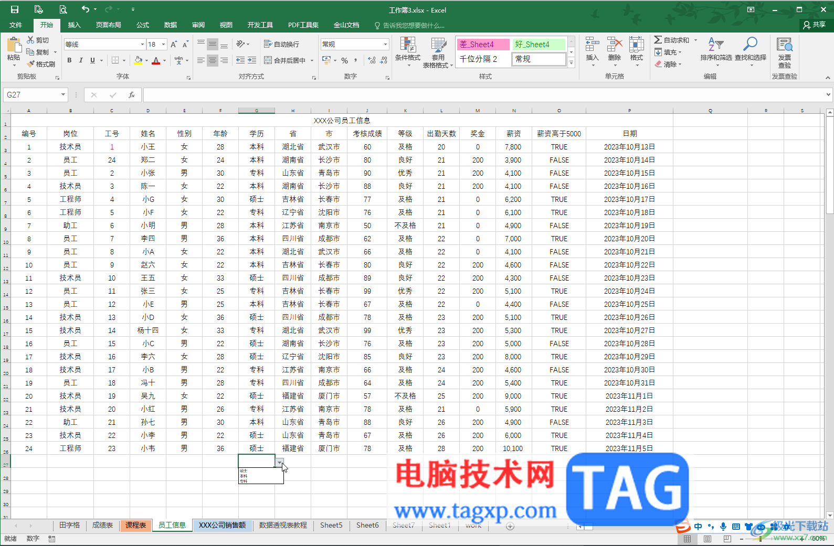Click the formula bar input field
Screen dimensions: 834x546
pos(484,95)
